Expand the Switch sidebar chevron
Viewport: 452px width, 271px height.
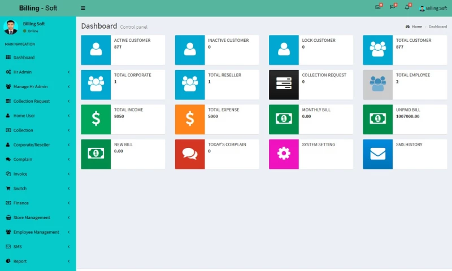coord(68,189)
